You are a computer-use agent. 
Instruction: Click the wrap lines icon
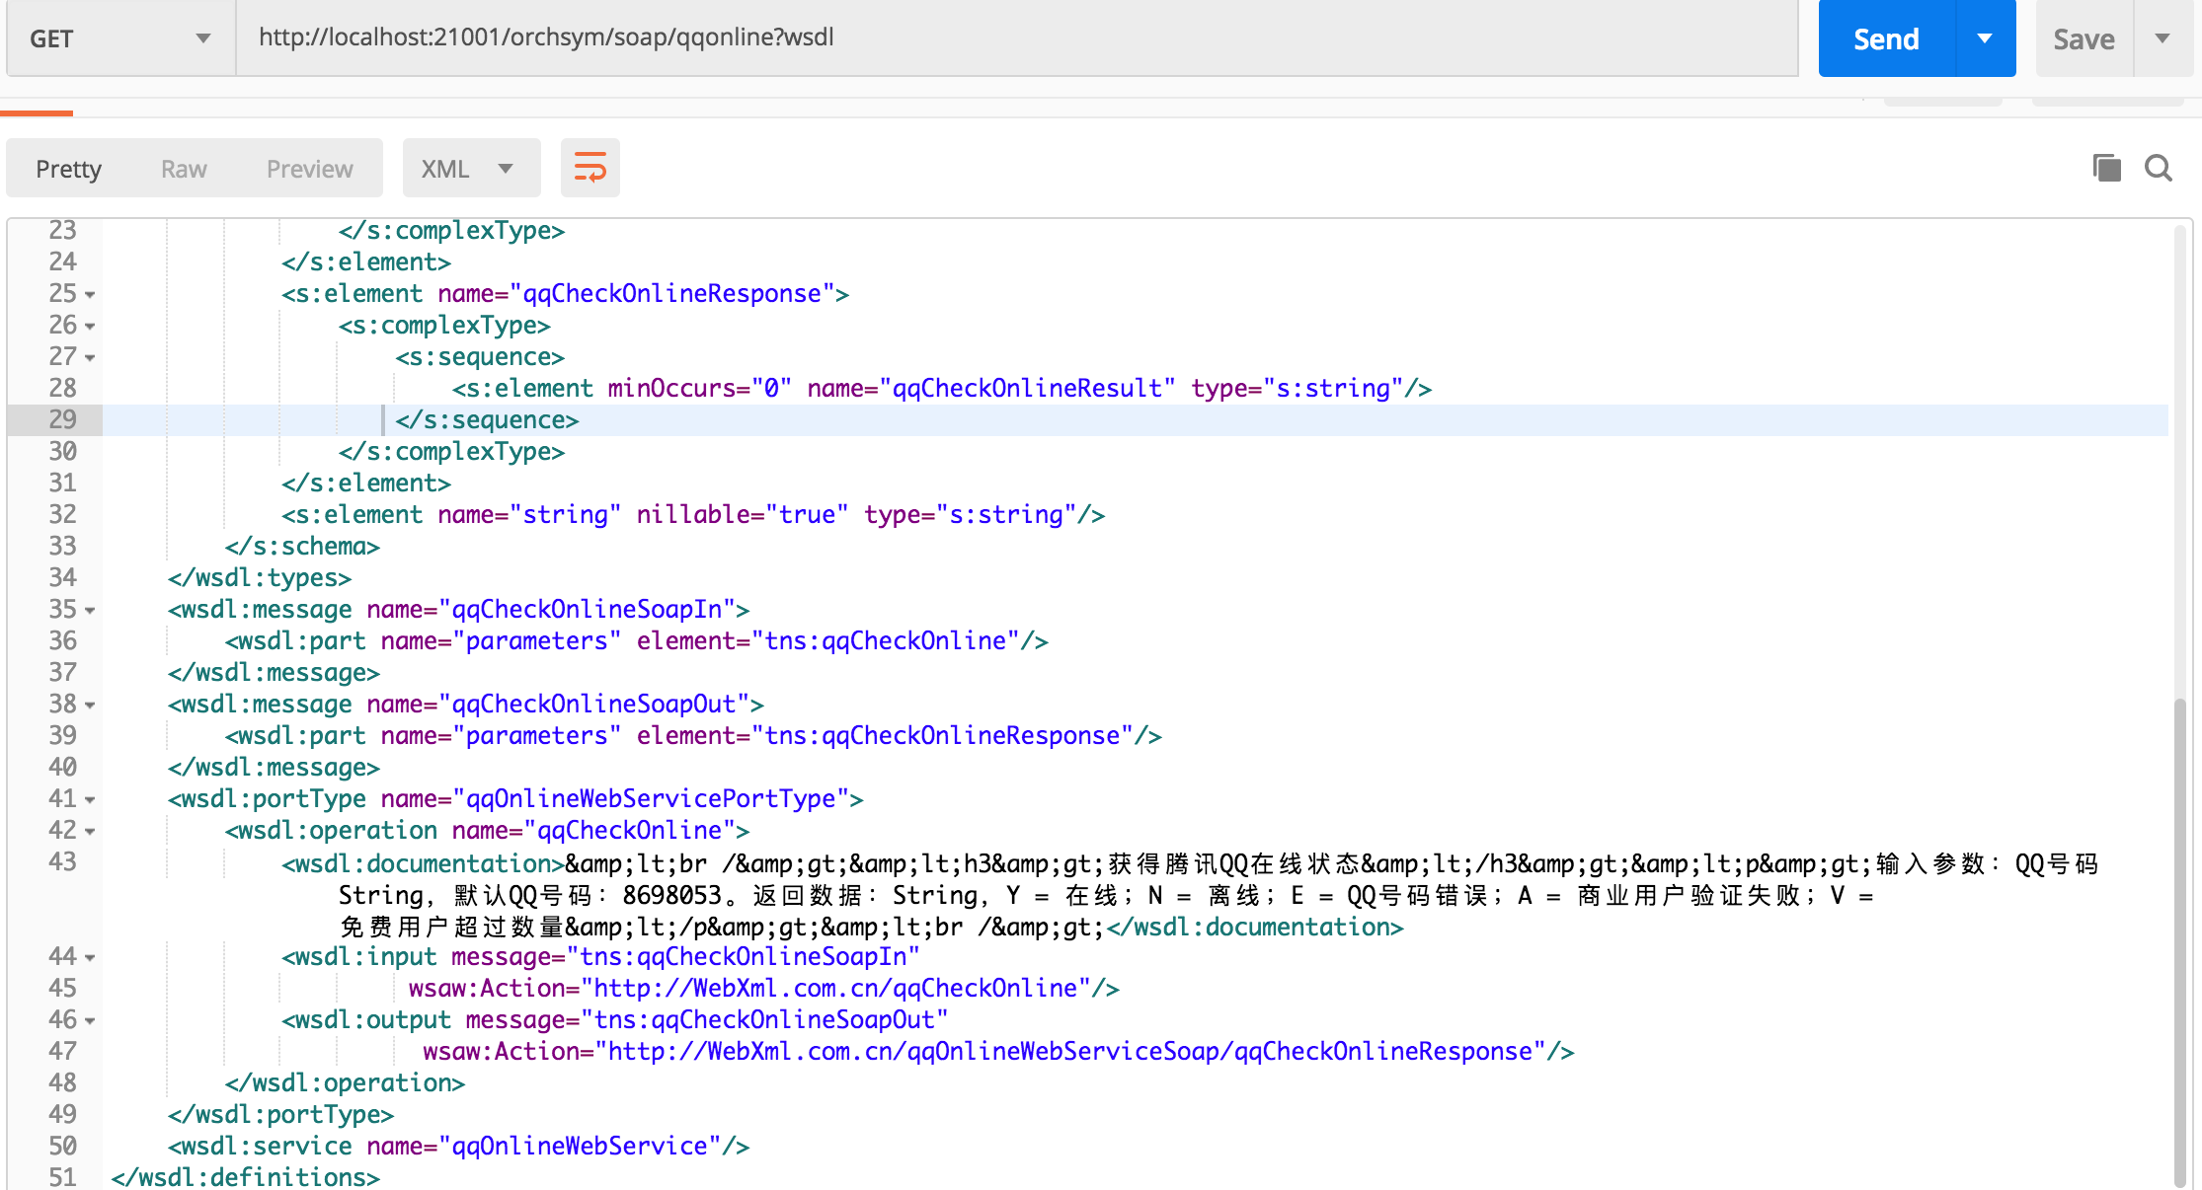coord(590,168)
